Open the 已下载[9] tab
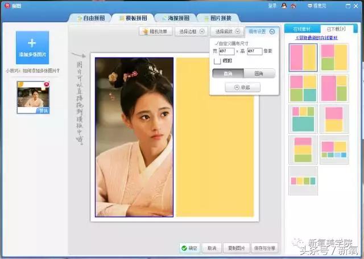 336,29
